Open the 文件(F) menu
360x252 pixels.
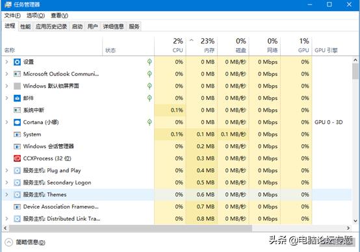pyautogui.click(x=12, y=16)
